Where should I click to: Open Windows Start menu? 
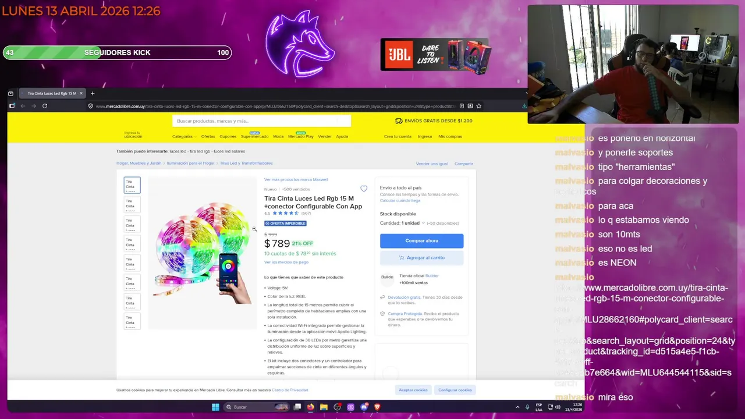click(215, 407)
